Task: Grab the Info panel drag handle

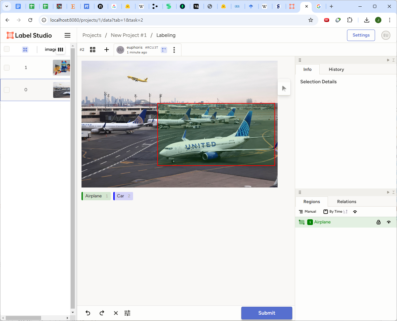Action: 300,60
